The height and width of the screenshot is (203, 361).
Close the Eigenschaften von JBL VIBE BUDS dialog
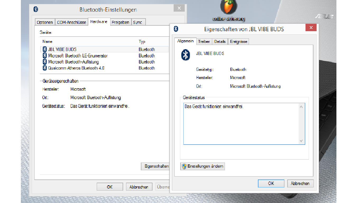[311, 27]
